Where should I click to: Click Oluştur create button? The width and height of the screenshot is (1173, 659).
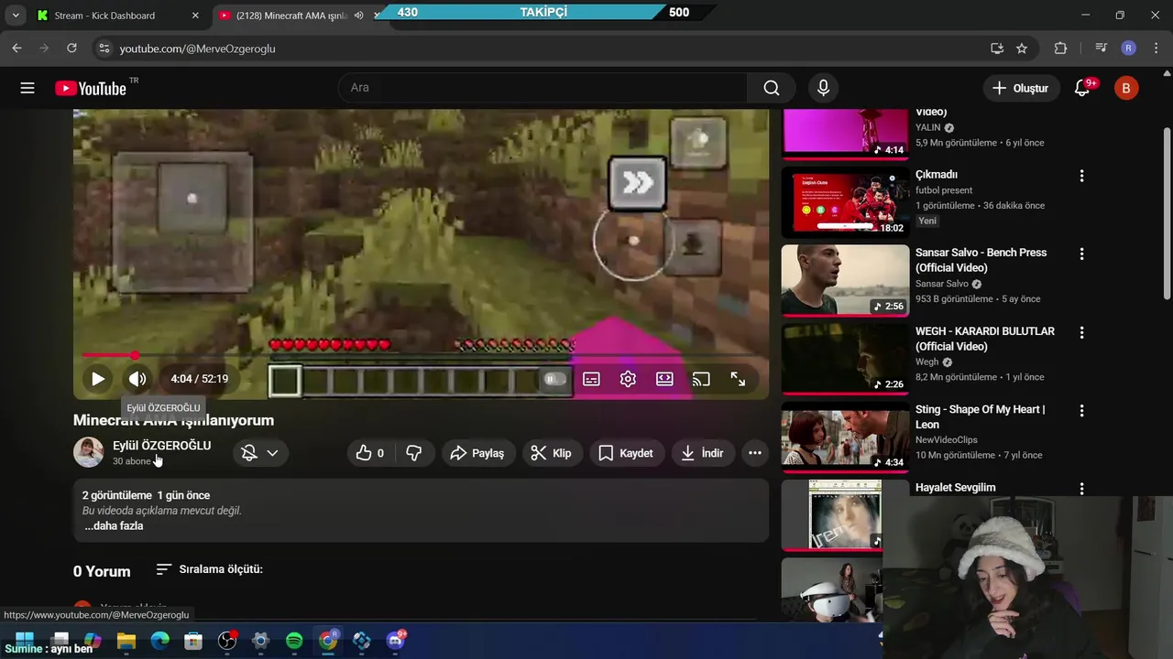tap(1020, 88)
